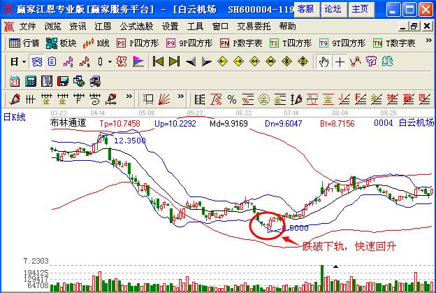Click yellow diamond left-arrow icon
The image size is (436, 293).
(222, 62)
